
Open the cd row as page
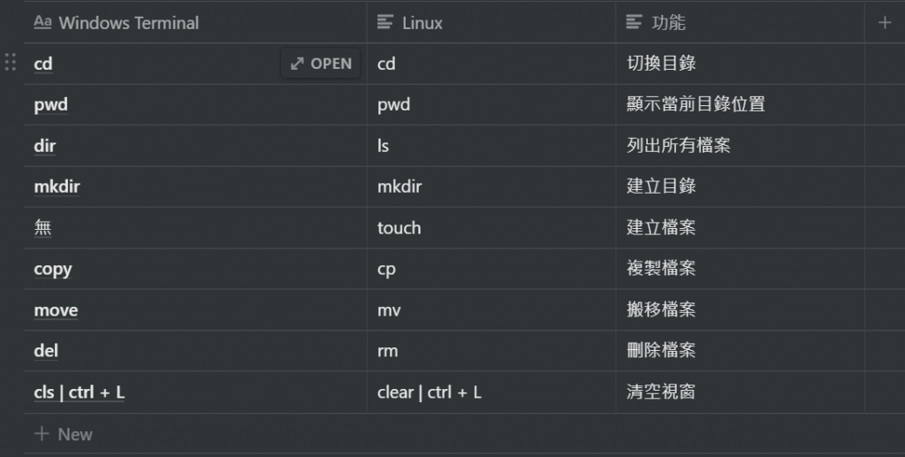321,64
